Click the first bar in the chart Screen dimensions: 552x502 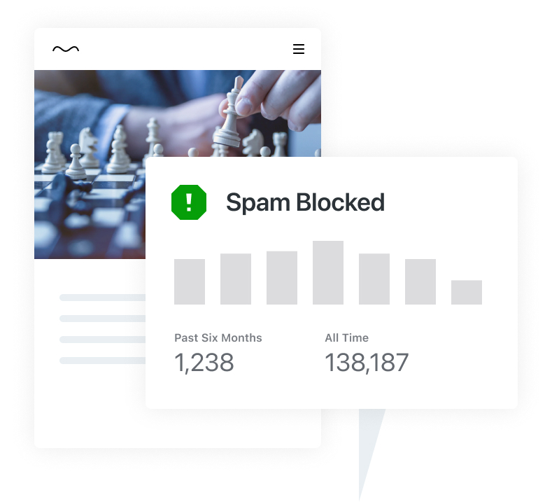point(190,281)
